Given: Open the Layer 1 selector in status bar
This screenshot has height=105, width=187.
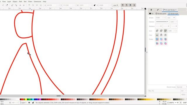Looking at the screenshot, I should 24,103.
